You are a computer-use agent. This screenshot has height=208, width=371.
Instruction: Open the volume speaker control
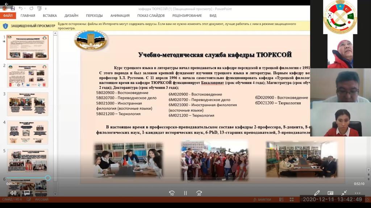[13, 193]
